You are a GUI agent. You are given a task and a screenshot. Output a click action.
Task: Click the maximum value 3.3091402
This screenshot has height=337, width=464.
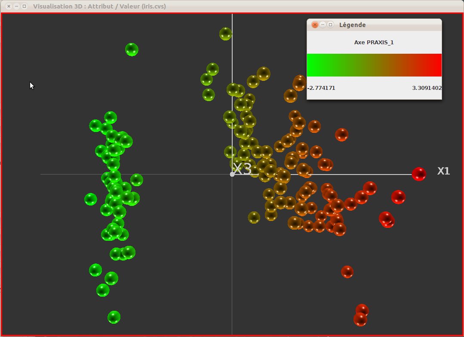pos(427,88)
